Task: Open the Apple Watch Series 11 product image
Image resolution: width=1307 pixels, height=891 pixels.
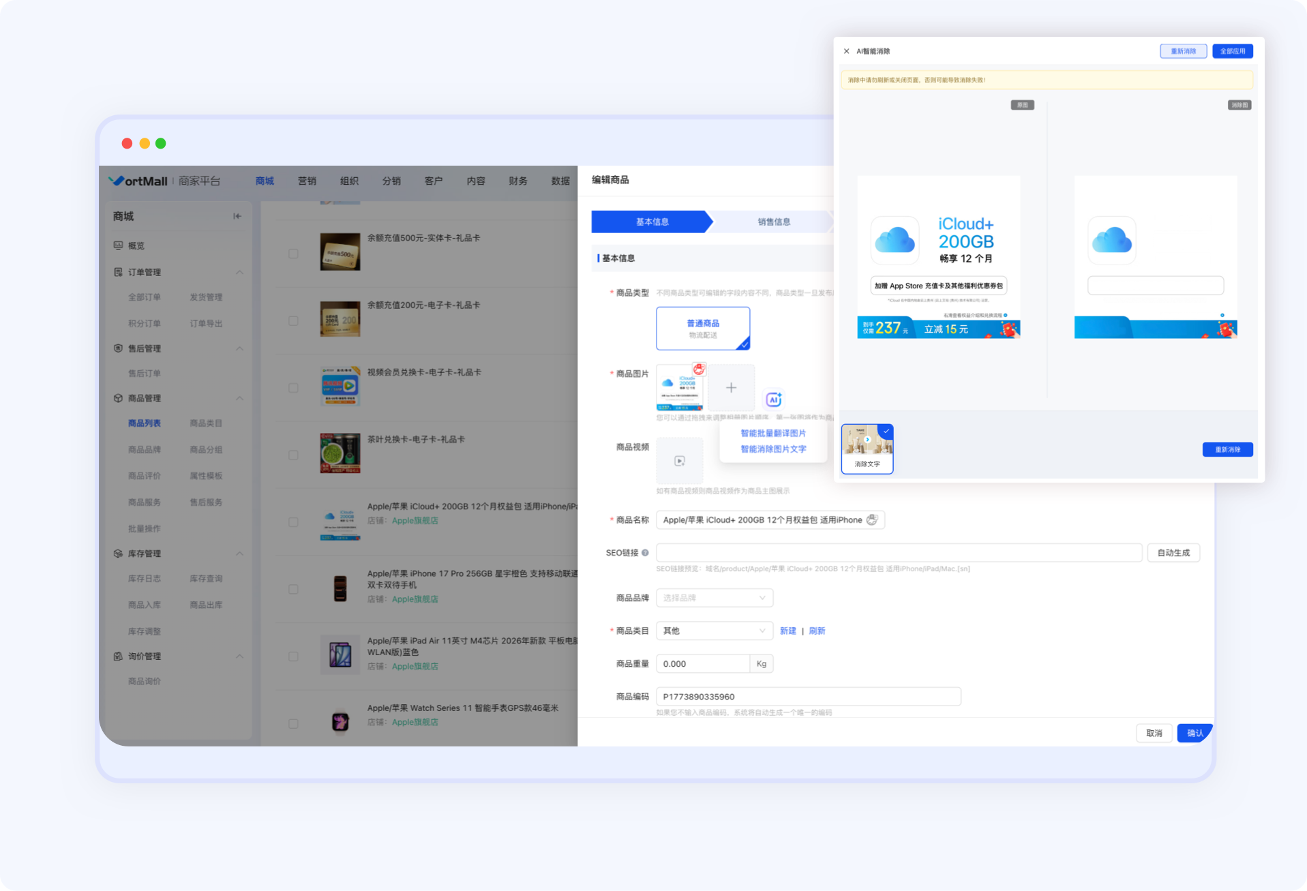Action: click(340, 721)
